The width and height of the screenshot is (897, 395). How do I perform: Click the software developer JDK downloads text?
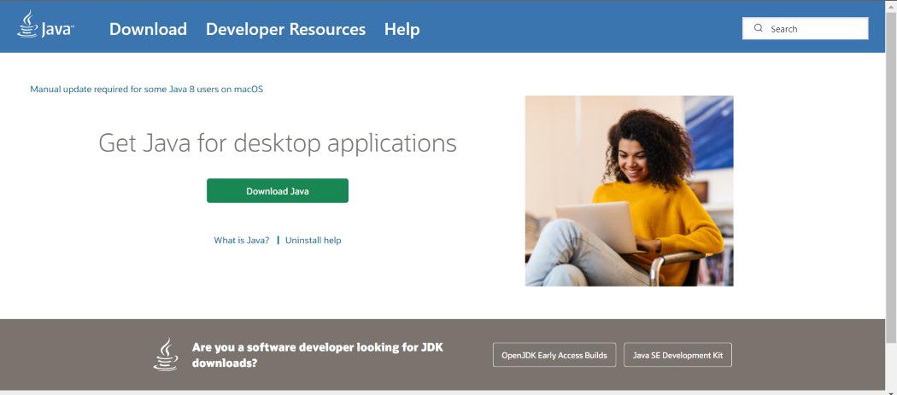(x=318, y=355)
